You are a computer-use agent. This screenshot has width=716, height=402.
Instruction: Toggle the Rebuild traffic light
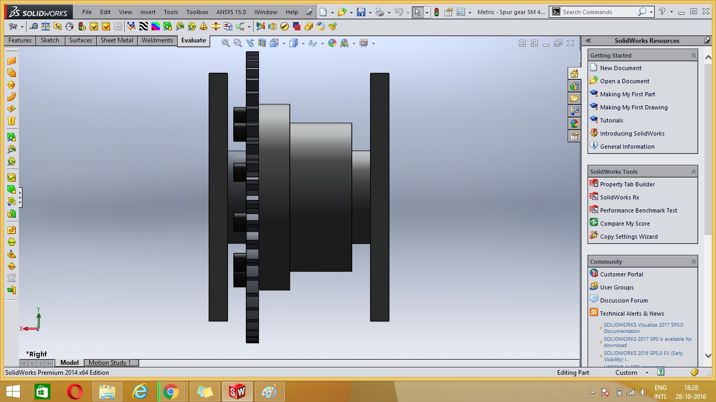click(x=437, y=12)
